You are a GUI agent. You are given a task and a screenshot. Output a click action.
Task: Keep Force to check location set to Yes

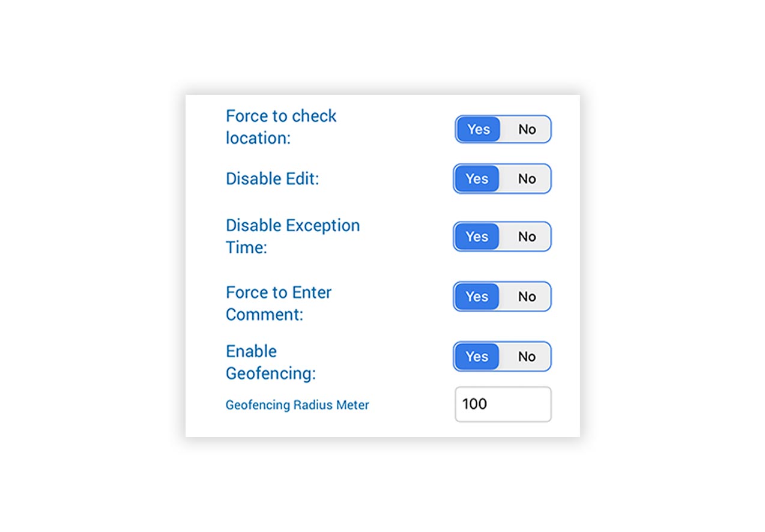click(477, 129)
